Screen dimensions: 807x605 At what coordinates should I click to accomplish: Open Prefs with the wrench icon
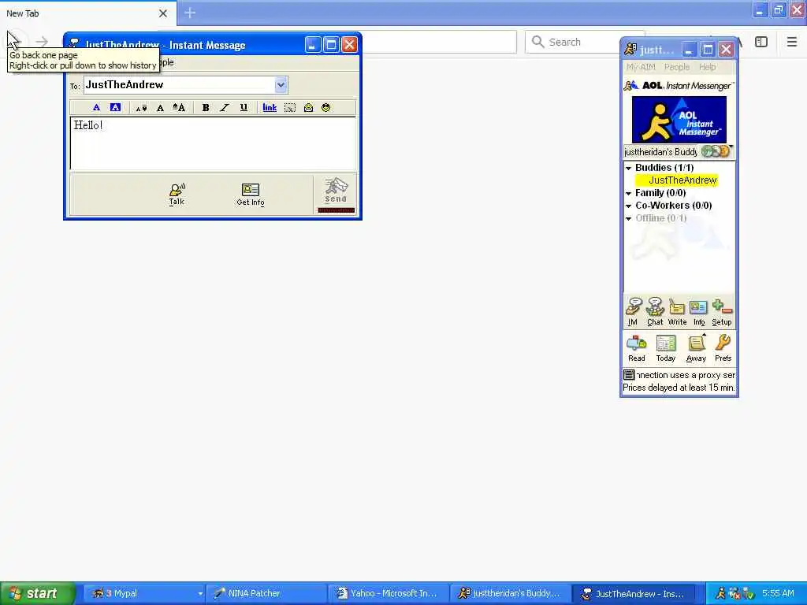pos(723,348)
